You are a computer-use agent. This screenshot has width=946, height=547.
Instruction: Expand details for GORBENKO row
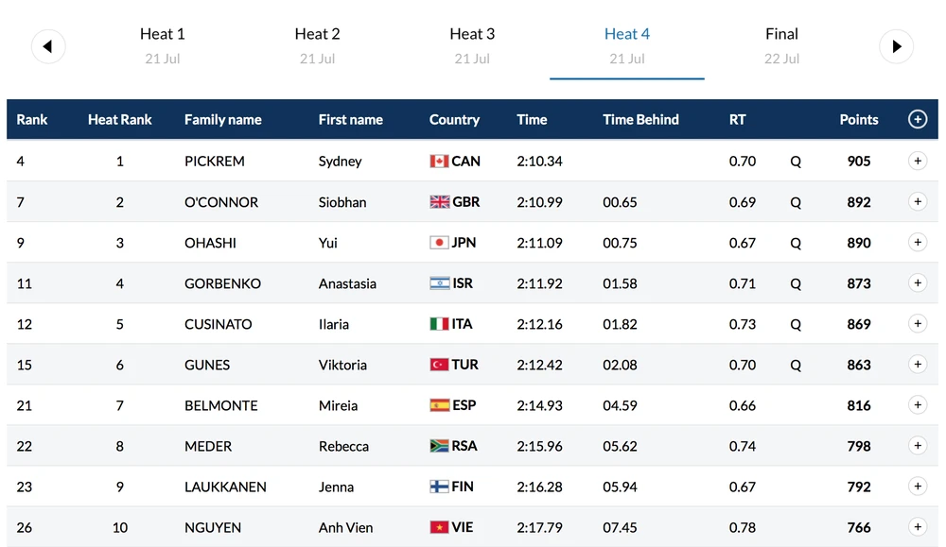917,282
